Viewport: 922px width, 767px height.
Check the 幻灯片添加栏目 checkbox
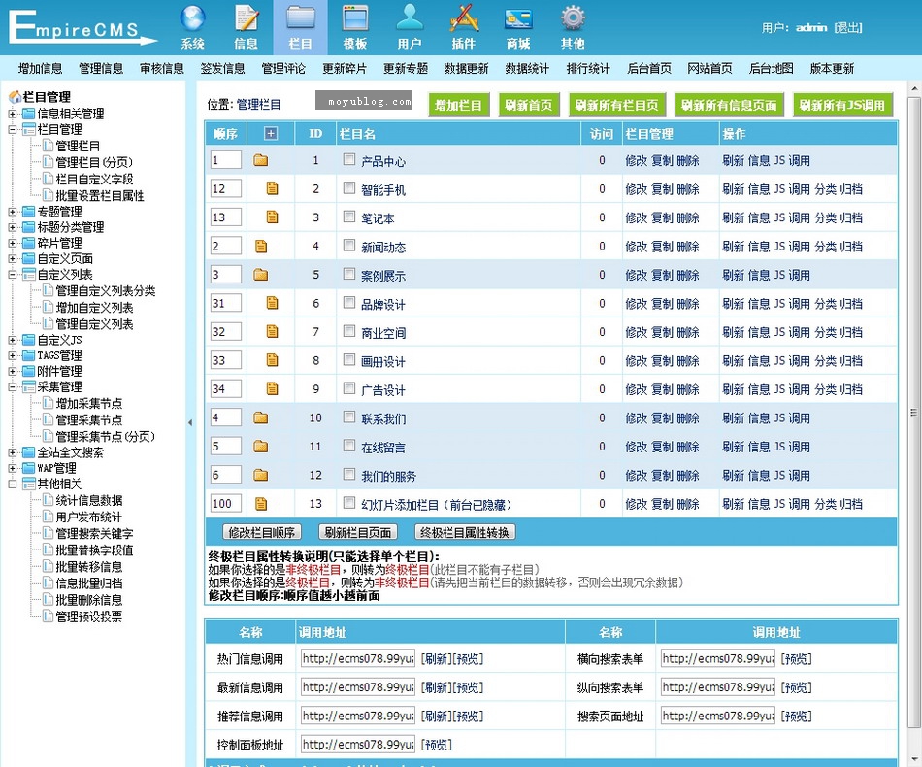(x=349, y=503)
